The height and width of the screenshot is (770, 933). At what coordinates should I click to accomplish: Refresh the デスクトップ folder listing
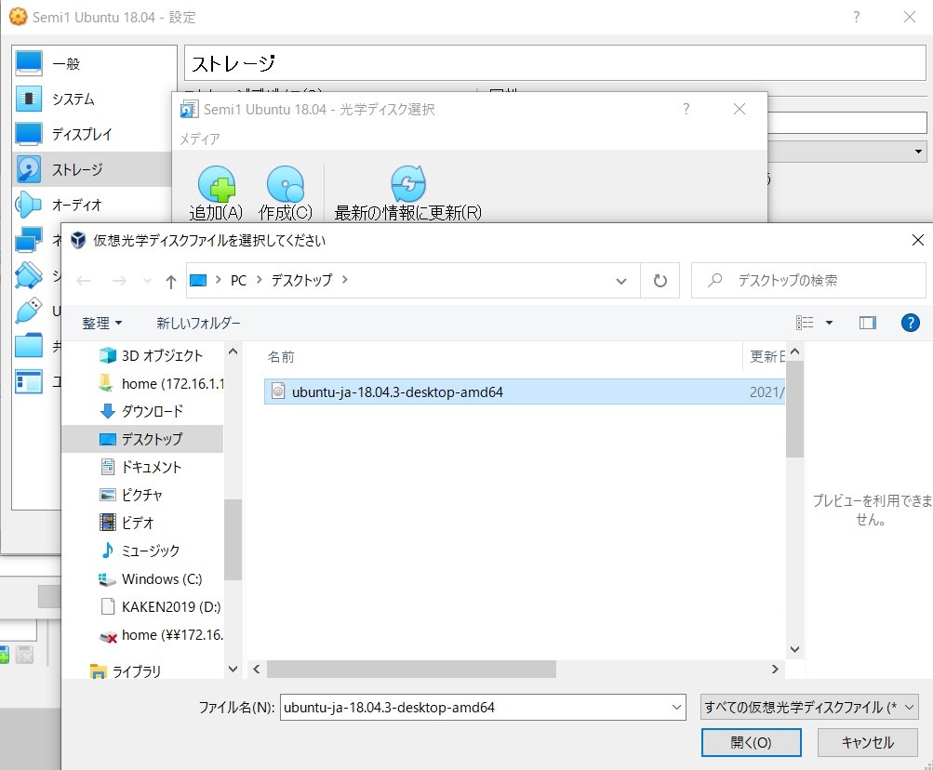(660, 280)
